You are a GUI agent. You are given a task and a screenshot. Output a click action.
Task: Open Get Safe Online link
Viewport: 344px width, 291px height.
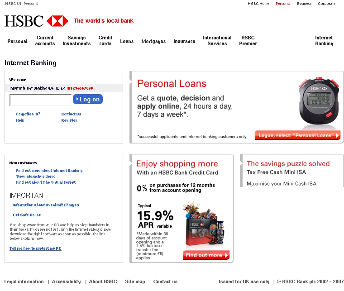coord(27,215)
